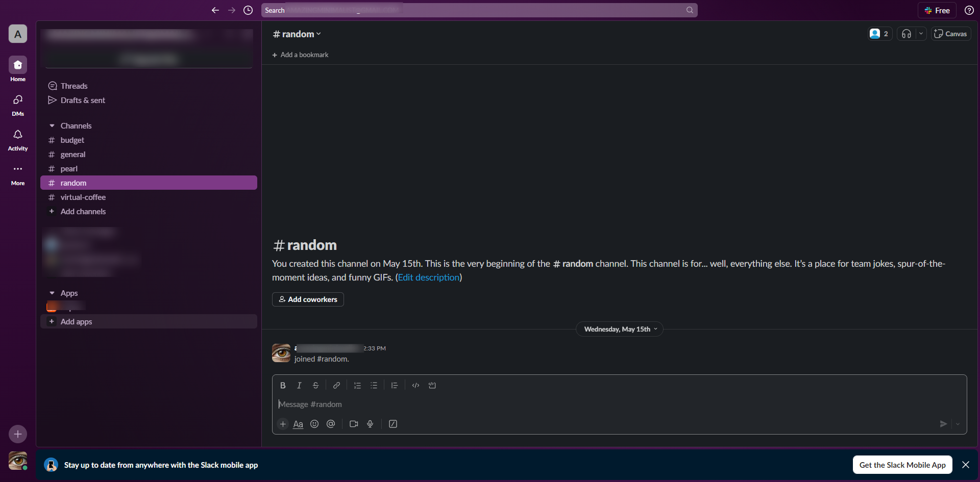Open the Home view in sidebar
This screenshot has width=980, height=482.
18,69
